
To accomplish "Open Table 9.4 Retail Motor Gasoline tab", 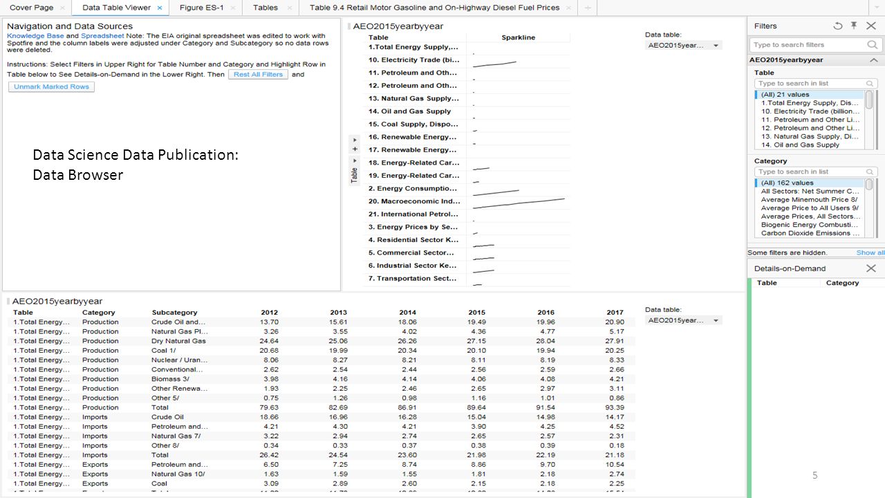I will 434,8.
